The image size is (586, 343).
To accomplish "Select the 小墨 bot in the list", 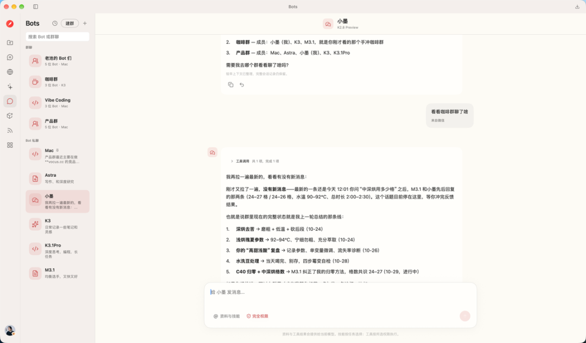I will (58, 201).
